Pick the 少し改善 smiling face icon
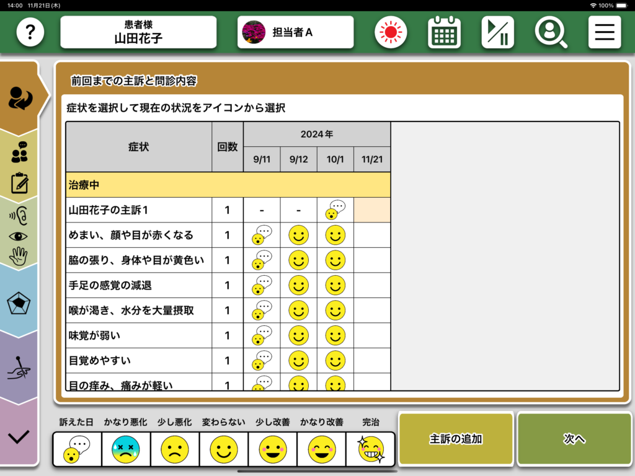635x476 pixels. coord(272,449)
